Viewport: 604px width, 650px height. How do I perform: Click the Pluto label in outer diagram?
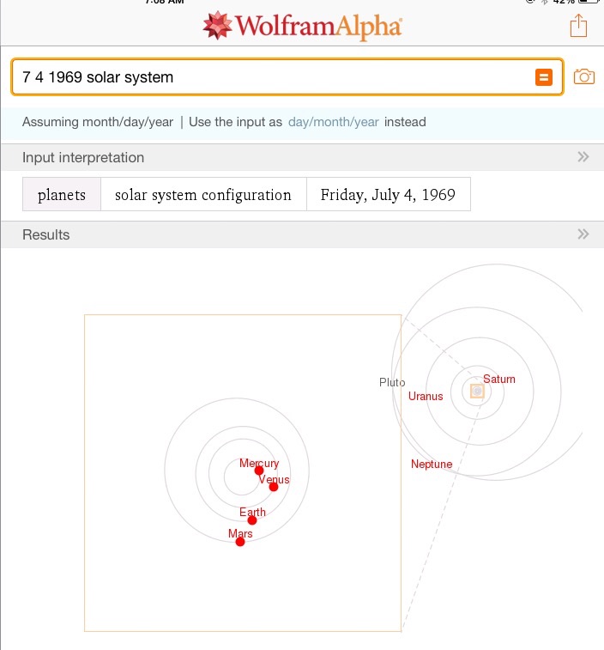[x=392, y=382]
